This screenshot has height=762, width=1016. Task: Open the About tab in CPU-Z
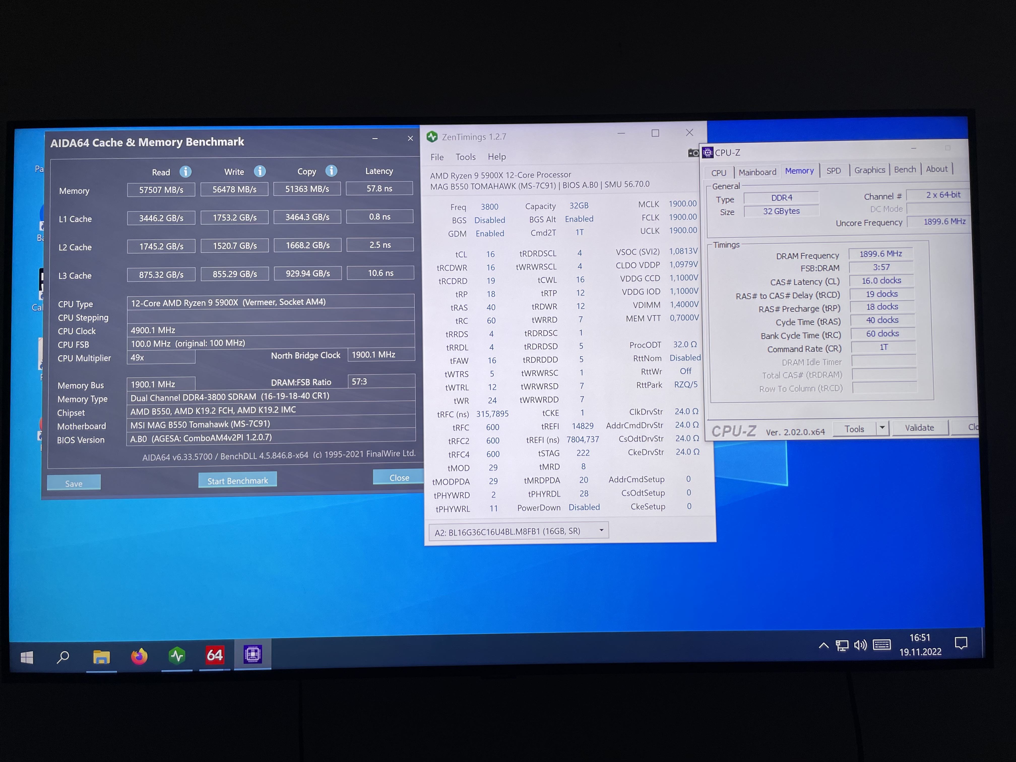[x=937, y=169]
